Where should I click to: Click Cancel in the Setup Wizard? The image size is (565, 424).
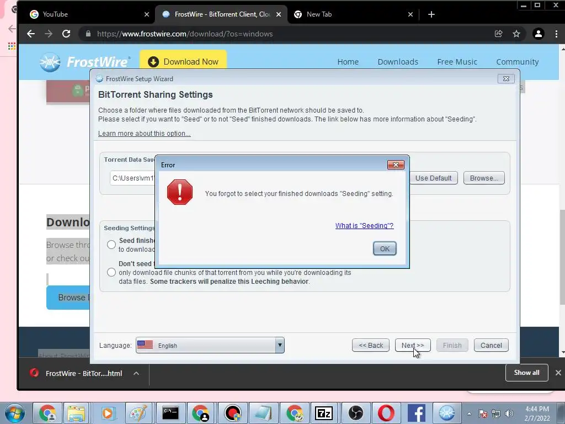point(491,346)
